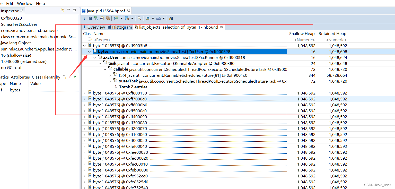Maximize the Inspector panel

(74, 10)
